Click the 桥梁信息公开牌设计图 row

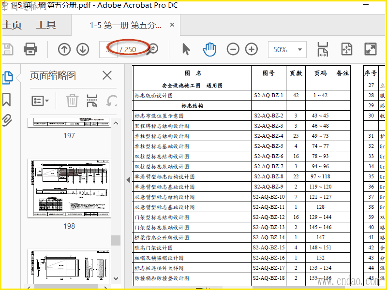pos(162,238)
